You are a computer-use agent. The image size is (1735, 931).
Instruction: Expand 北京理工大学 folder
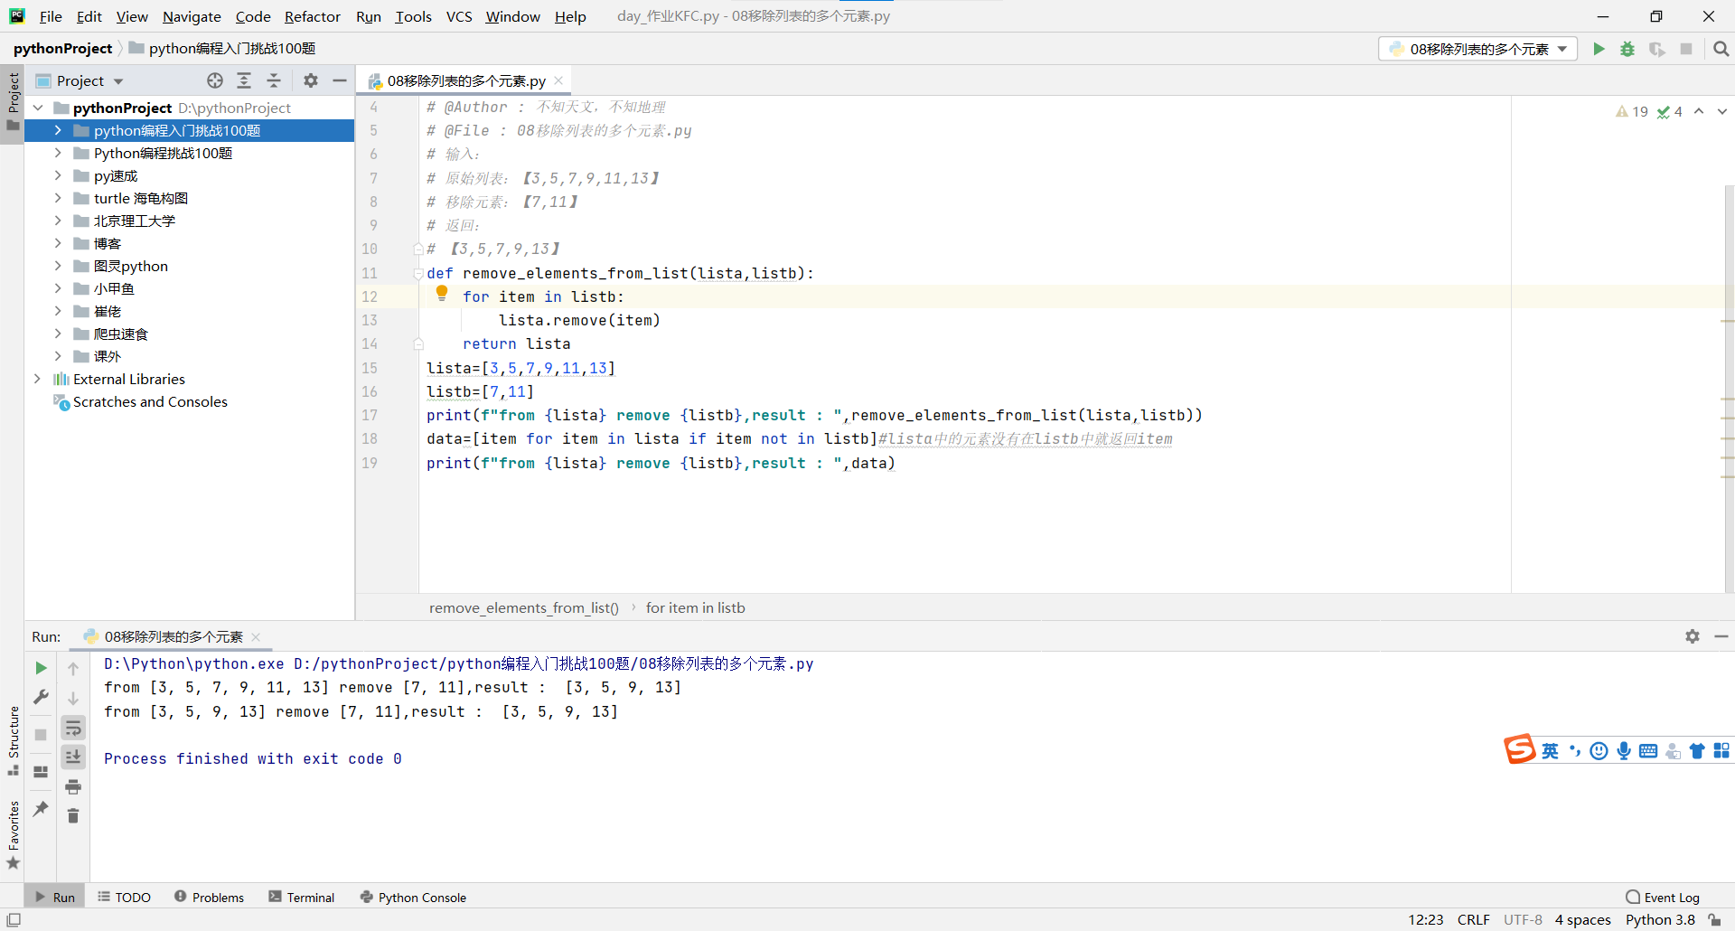(x=58, y=221)
